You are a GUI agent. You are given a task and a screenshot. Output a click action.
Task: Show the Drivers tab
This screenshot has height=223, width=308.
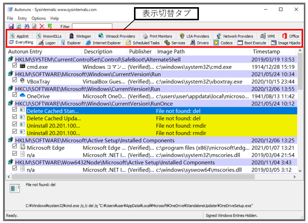(199, 42)
